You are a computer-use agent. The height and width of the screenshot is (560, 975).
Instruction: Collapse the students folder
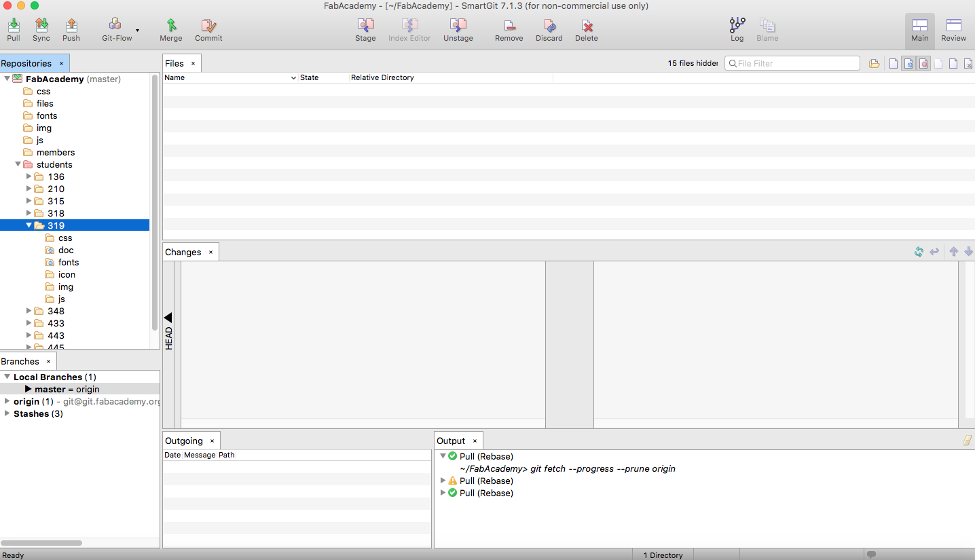pyautogui.click(x=18, y=164)
